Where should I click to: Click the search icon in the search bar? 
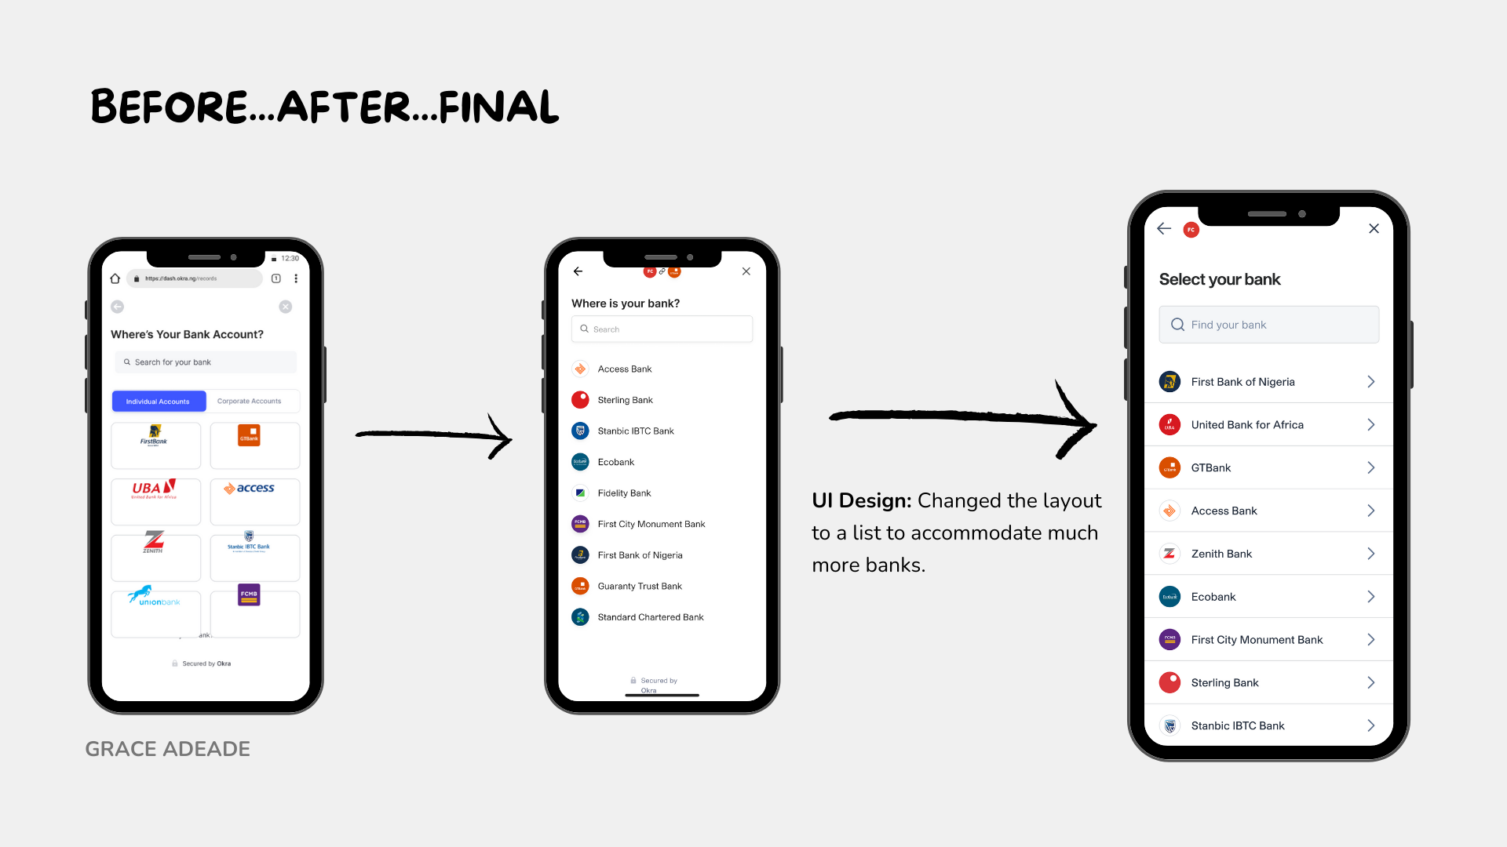click(x=1178, y=324)
